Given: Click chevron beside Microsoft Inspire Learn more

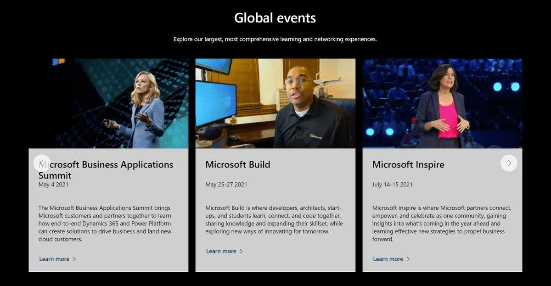Looking at the screenshot, I should pos(408,259).
